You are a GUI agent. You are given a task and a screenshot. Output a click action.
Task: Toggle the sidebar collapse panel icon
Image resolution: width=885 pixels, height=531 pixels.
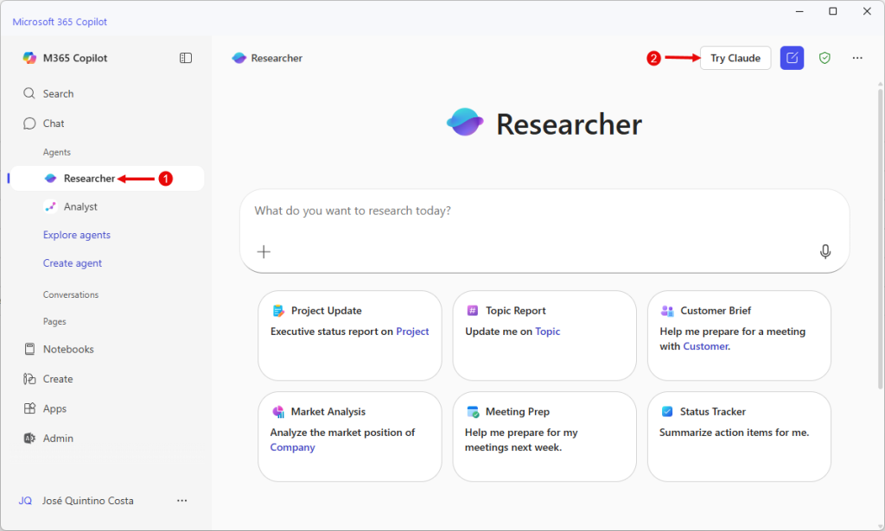click(186, 58)
